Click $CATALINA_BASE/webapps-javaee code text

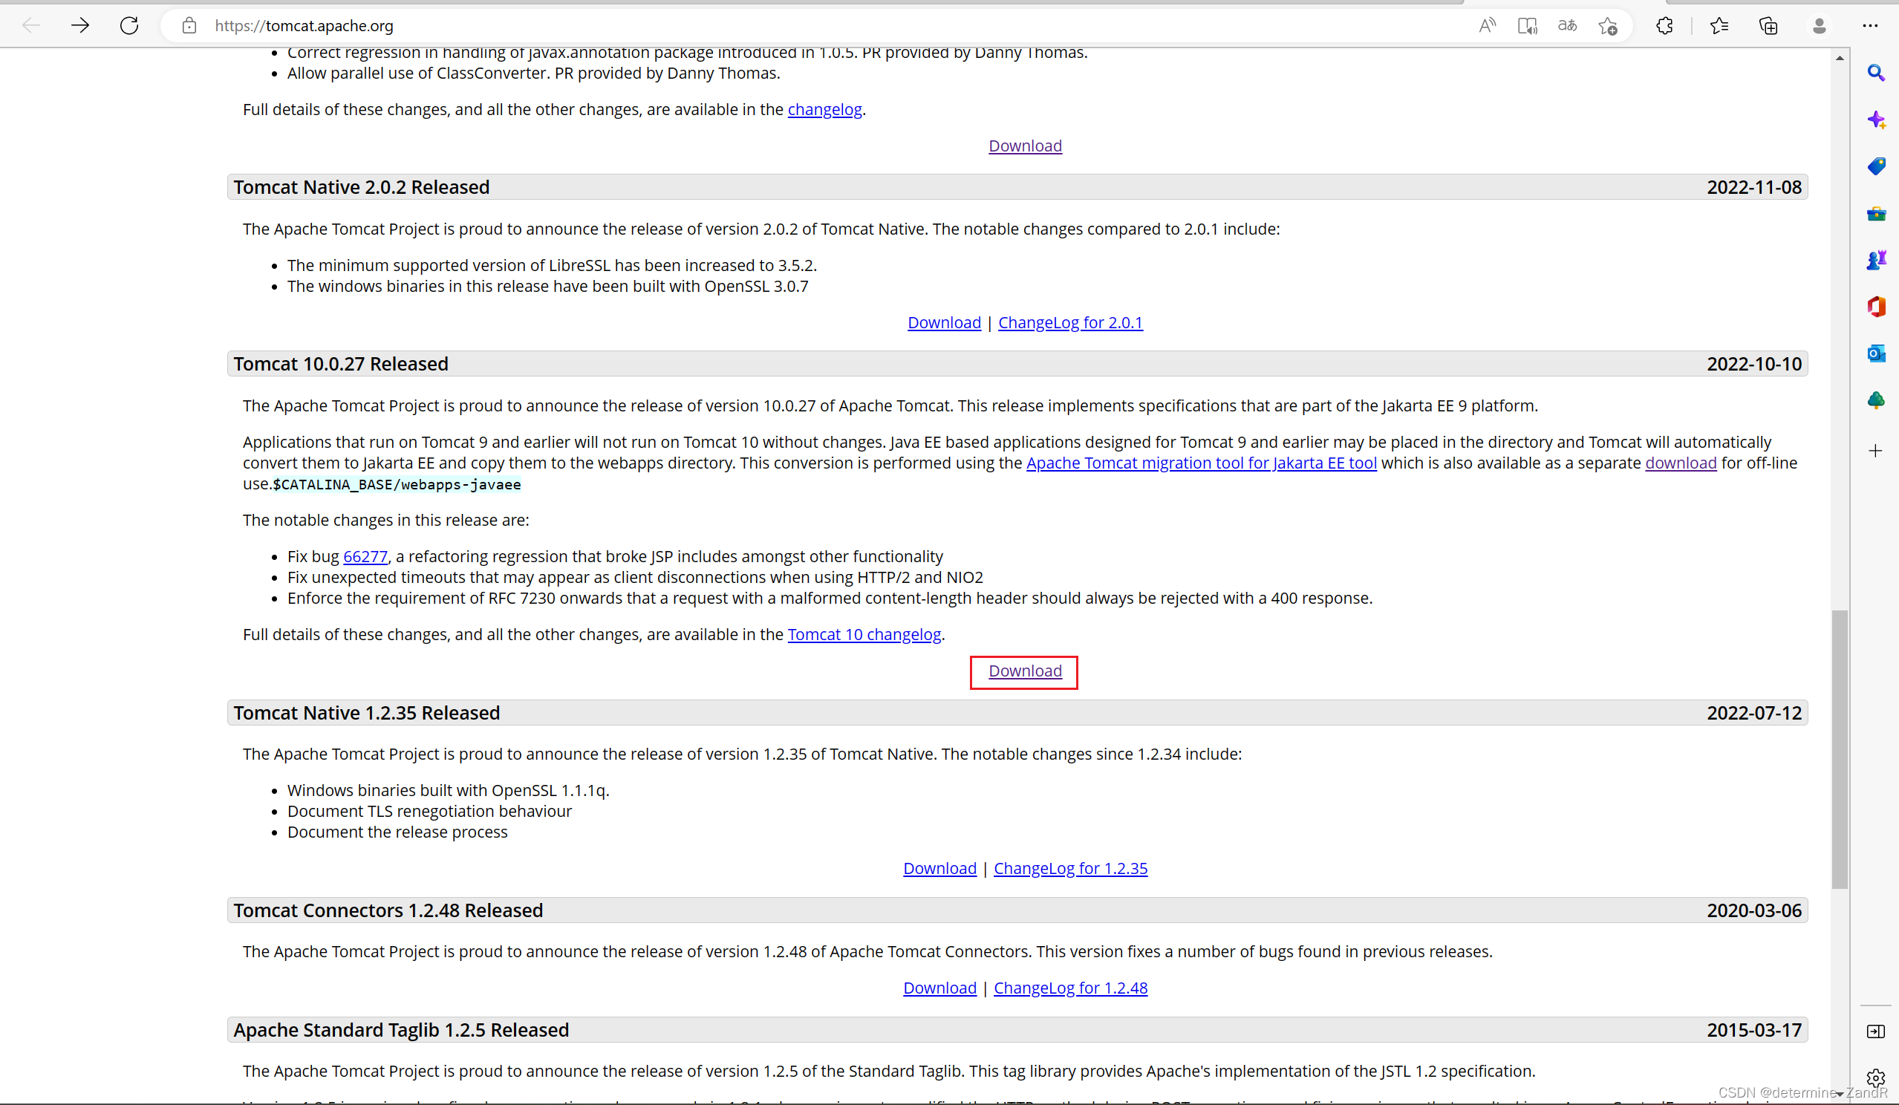click(397, 485)
